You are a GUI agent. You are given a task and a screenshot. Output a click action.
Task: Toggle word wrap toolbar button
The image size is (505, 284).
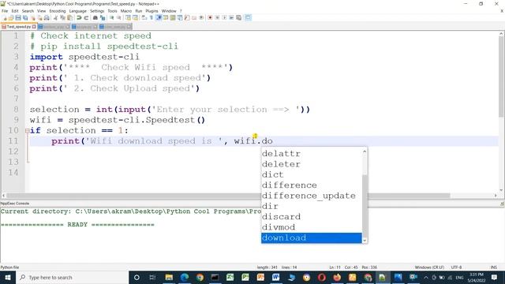(144, 17)
